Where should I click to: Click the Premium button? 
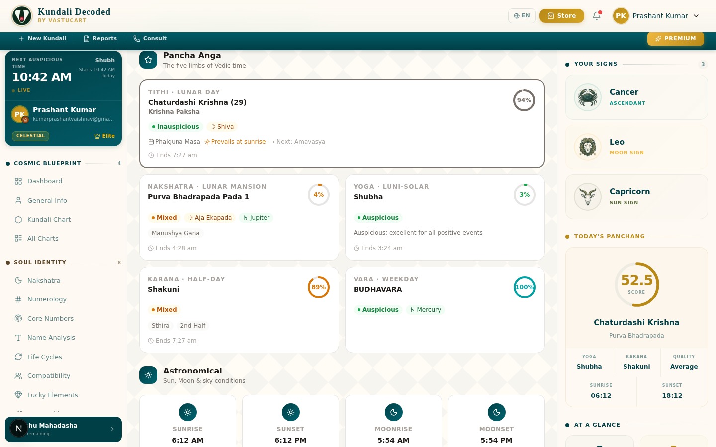pyautogui.click(x=675, y=38)
